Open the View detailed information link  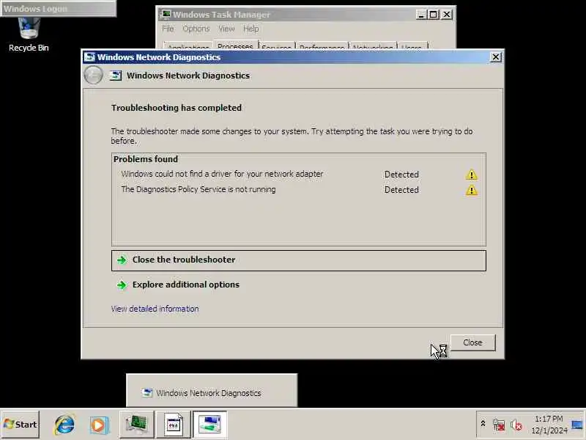tap(155, 309)
